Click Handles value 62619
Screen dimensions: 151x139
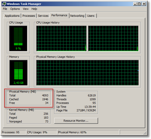coord(92,95)
